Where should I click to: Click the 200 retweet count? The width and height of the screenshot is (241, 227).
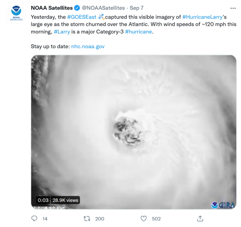[99, 219]
